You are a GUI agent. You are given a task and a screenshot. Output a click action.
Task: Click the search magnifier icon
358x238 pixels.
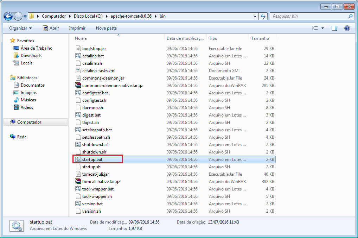pos(350,16)
